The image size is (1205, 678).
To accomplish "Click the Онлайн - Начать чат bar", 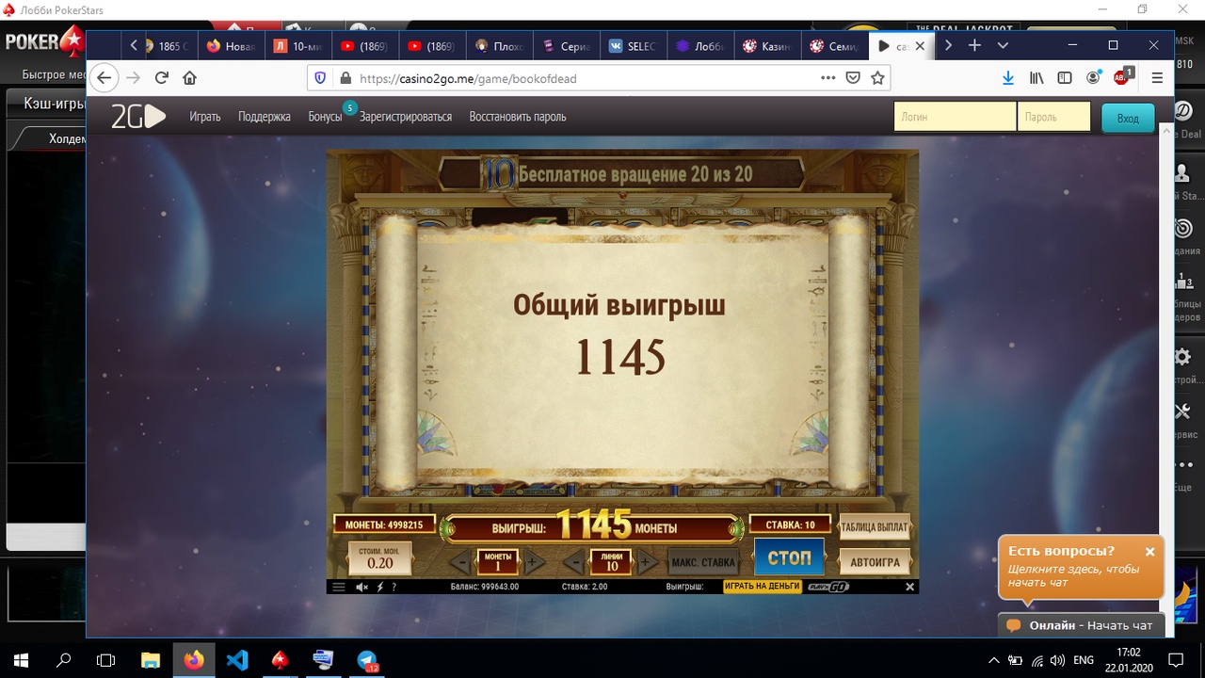I will tap(1081, 625).
